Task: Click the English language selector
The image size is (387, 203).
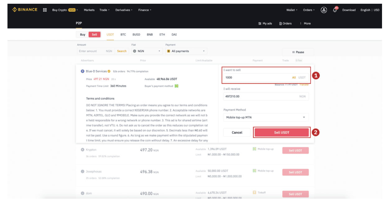Action: click(x=365, y=10)
